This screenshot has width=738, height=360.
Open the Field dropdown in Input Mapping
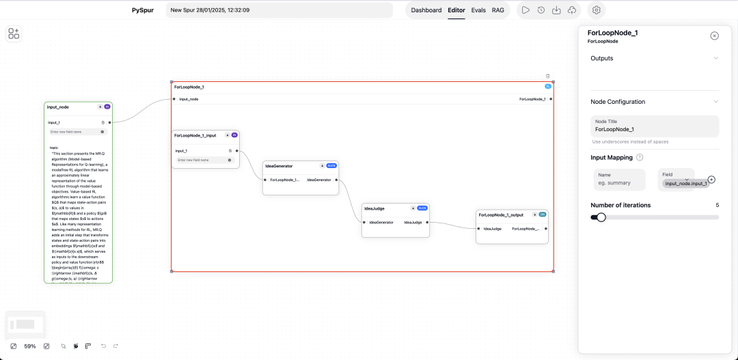click(685, 180)
